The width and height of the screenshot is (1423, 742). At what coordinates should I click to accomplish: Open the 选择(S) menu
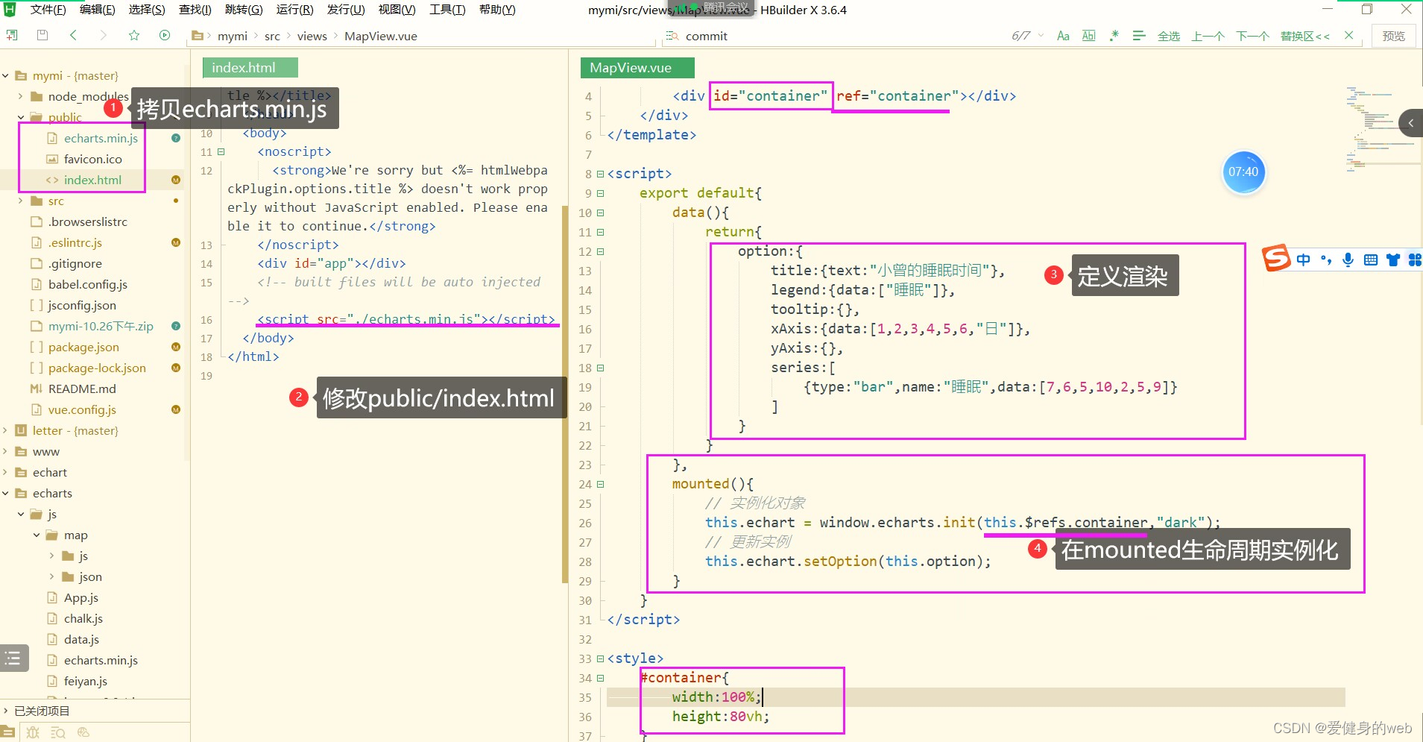[147, 10]
